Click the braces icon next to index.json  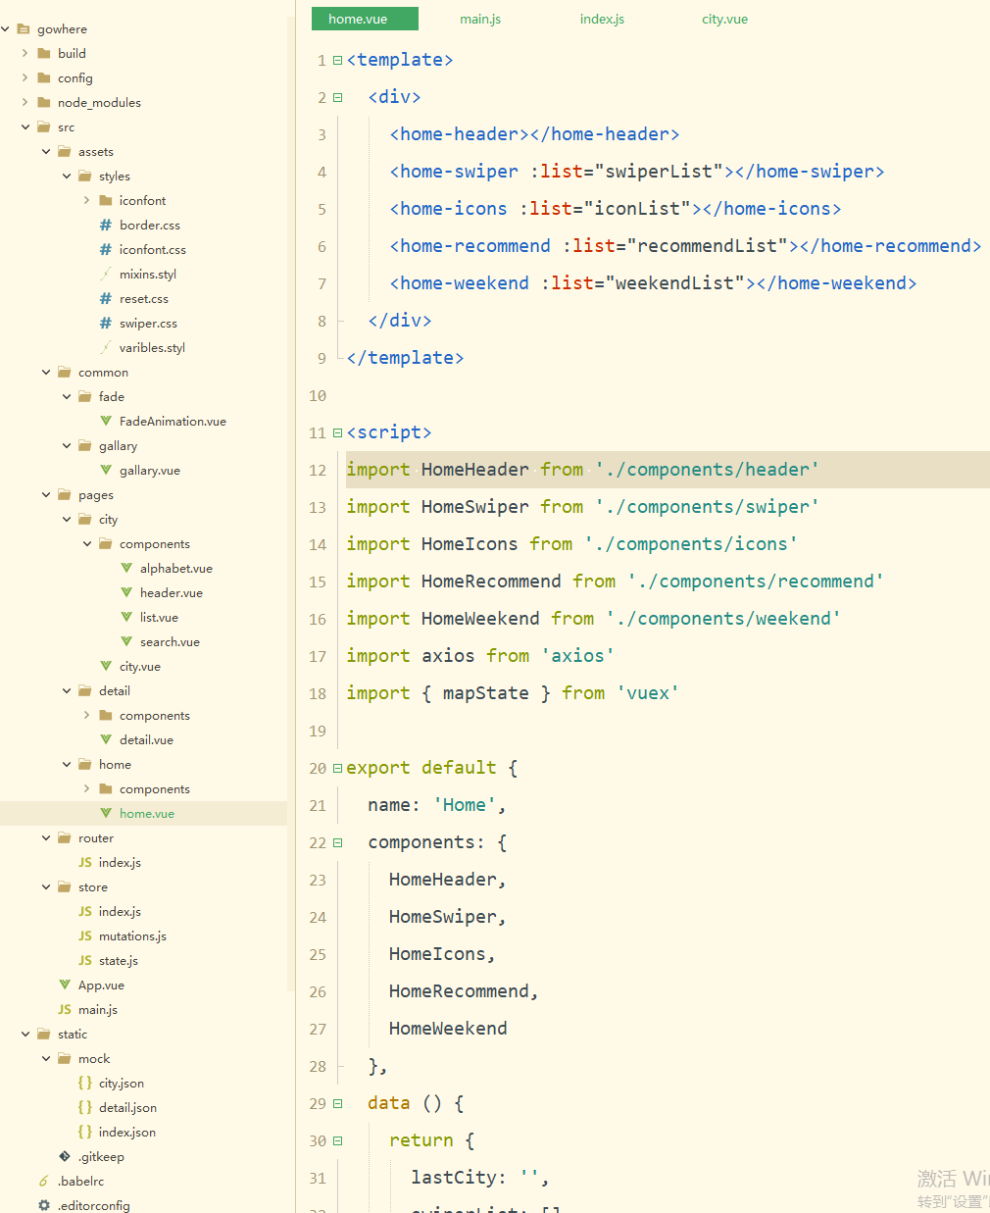pos(86,1132)
